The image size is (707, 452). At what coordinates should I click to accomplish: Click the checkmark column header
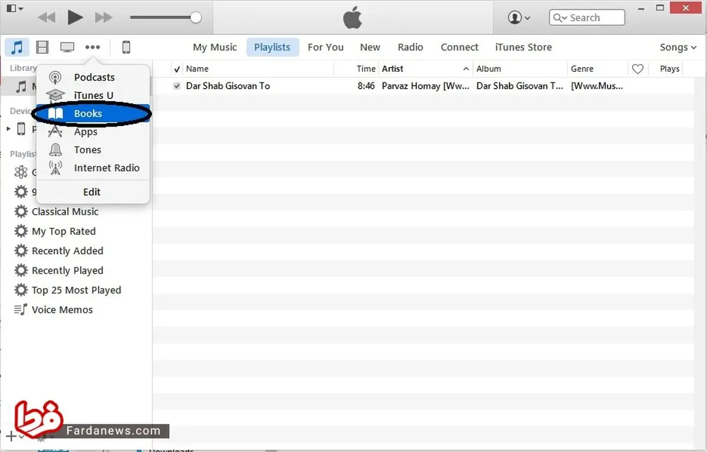point(177,69)
